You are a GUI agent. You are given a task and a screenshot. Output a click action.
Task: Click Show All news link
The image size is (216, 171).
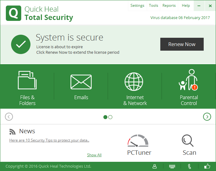tap(94, 155)
